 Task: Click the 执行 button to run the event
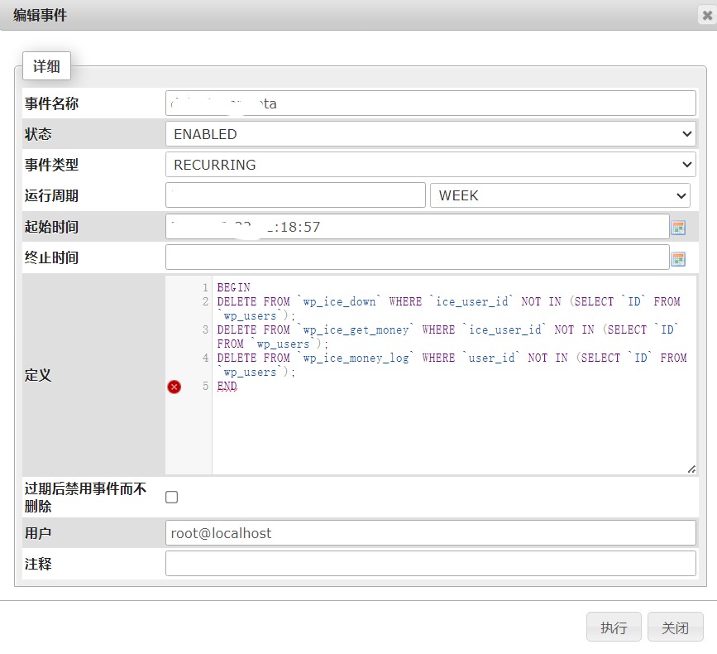pyautogui.click(x=613, y=627)
